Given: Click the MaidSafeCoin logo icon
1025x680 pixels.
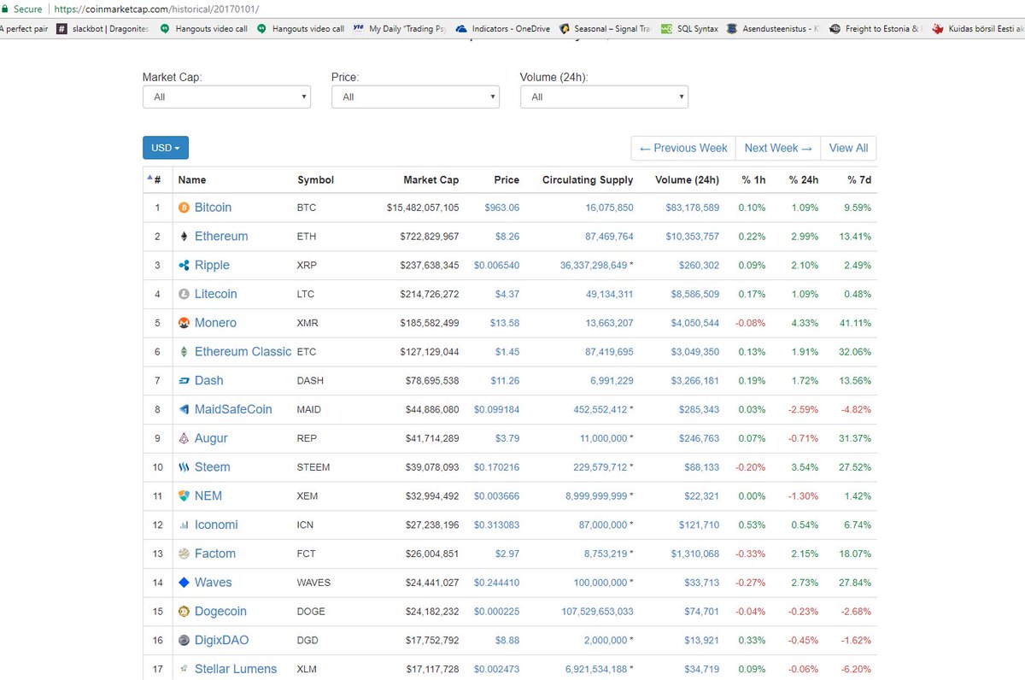Looking at the screenshot, I should pyautogui.click(x=184, y=409).
